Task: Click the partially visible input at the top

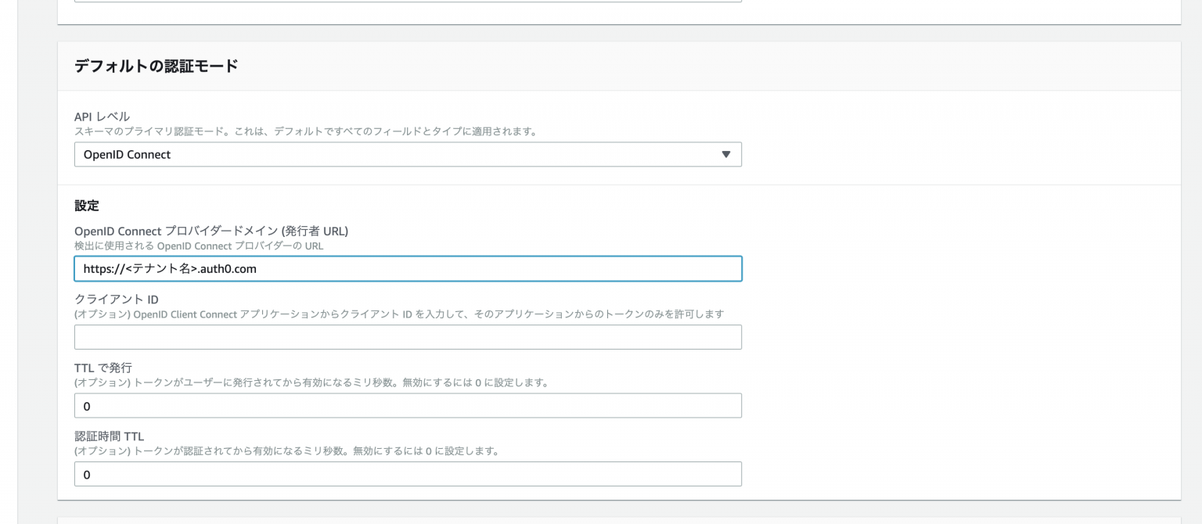Action: pos(408,3)
